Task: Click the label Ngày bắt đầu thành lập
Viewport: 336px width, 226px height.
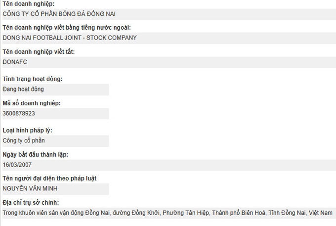Action: [x=36, y=155]
